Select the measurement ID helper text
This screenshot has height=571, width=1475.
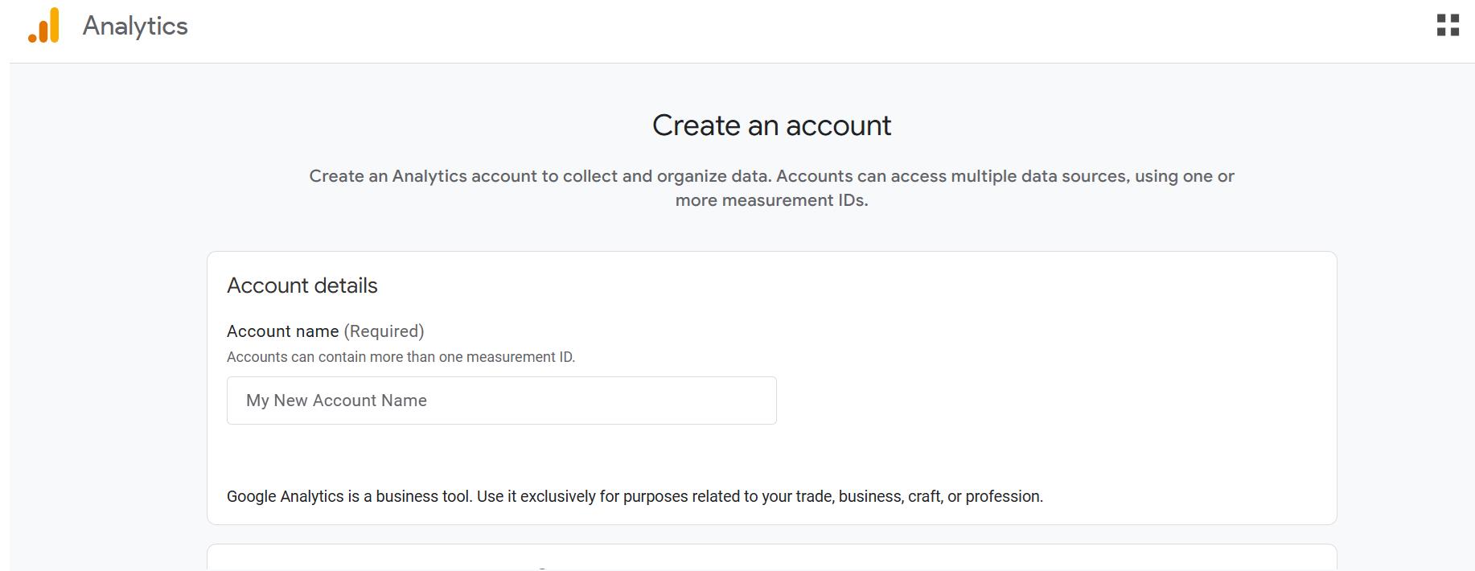[x=401, y=357]
